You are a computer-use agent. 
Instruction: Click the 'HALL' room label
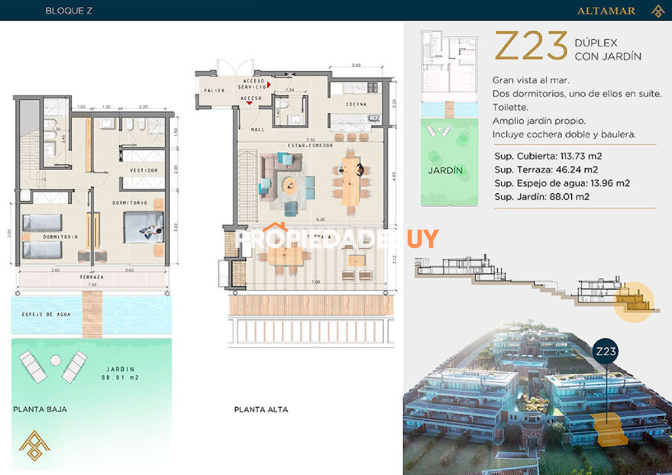pos(258,129)
